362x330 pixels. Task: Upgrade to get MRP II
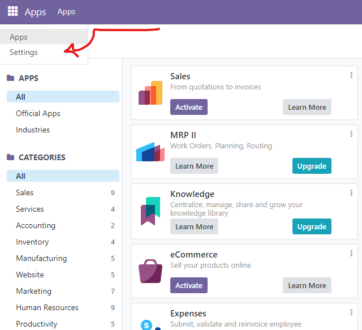(x=312, y=166)
